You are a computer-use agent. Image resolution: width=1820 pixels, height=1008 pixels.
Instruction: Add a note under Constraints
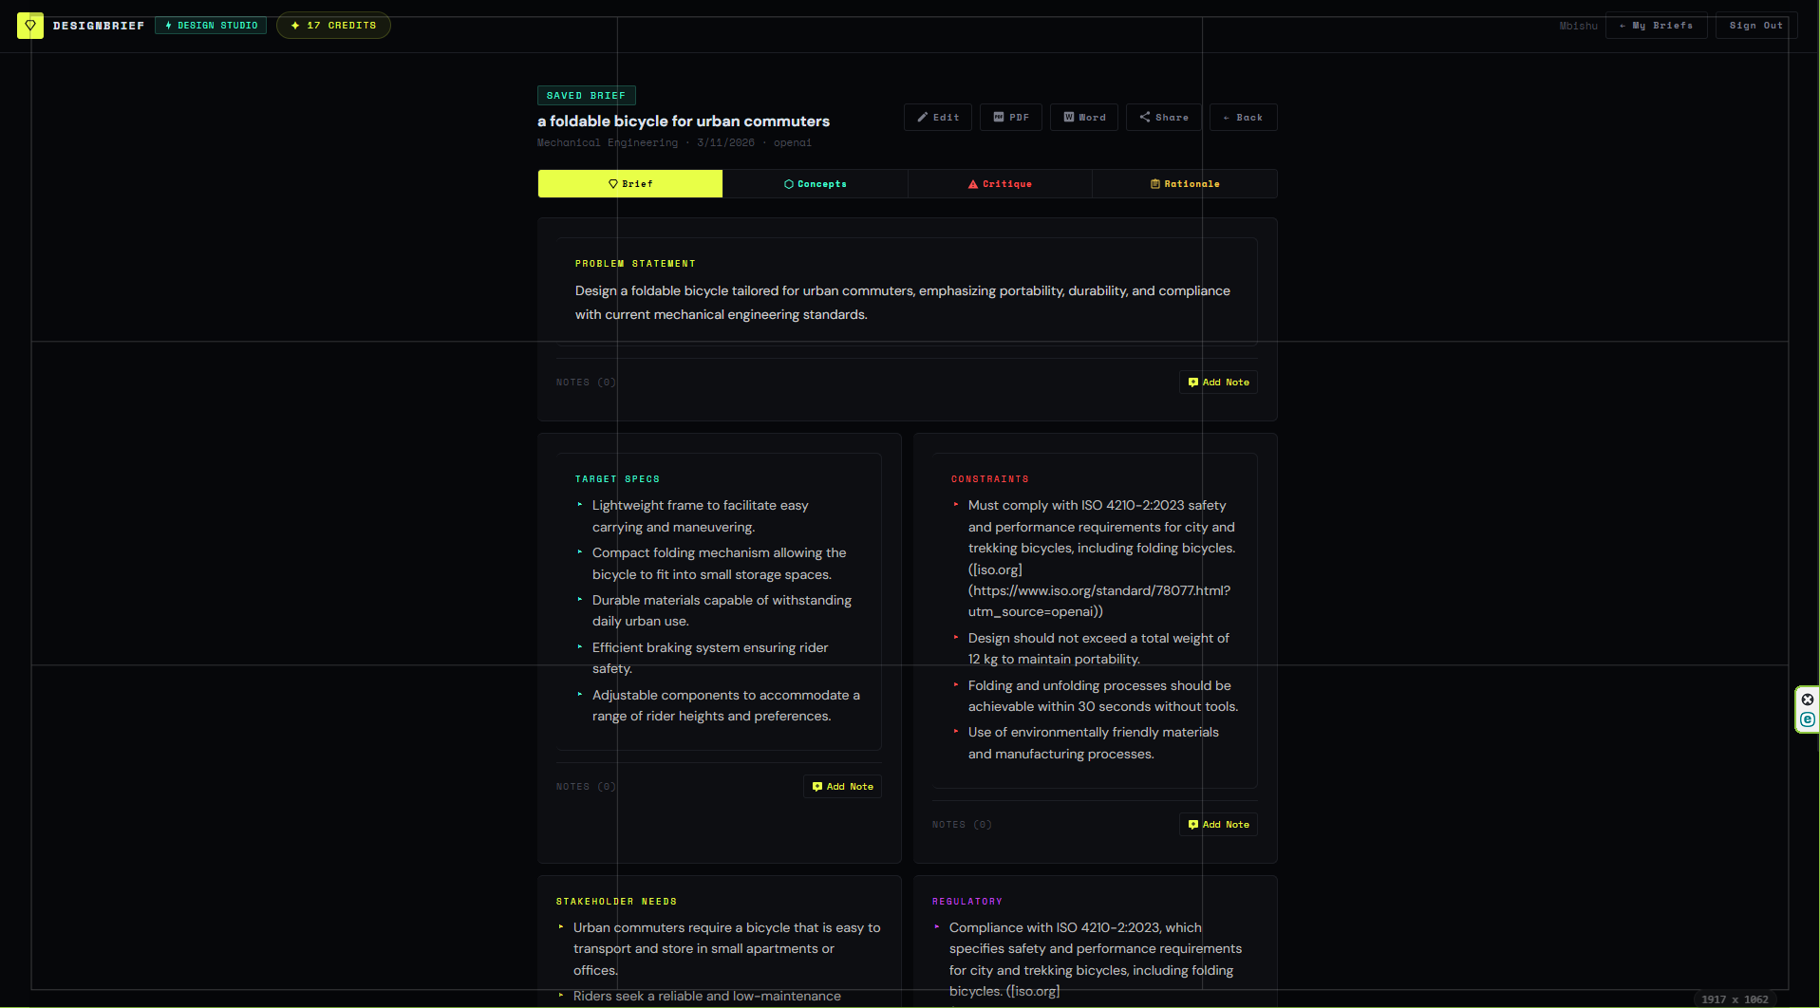1218,824
